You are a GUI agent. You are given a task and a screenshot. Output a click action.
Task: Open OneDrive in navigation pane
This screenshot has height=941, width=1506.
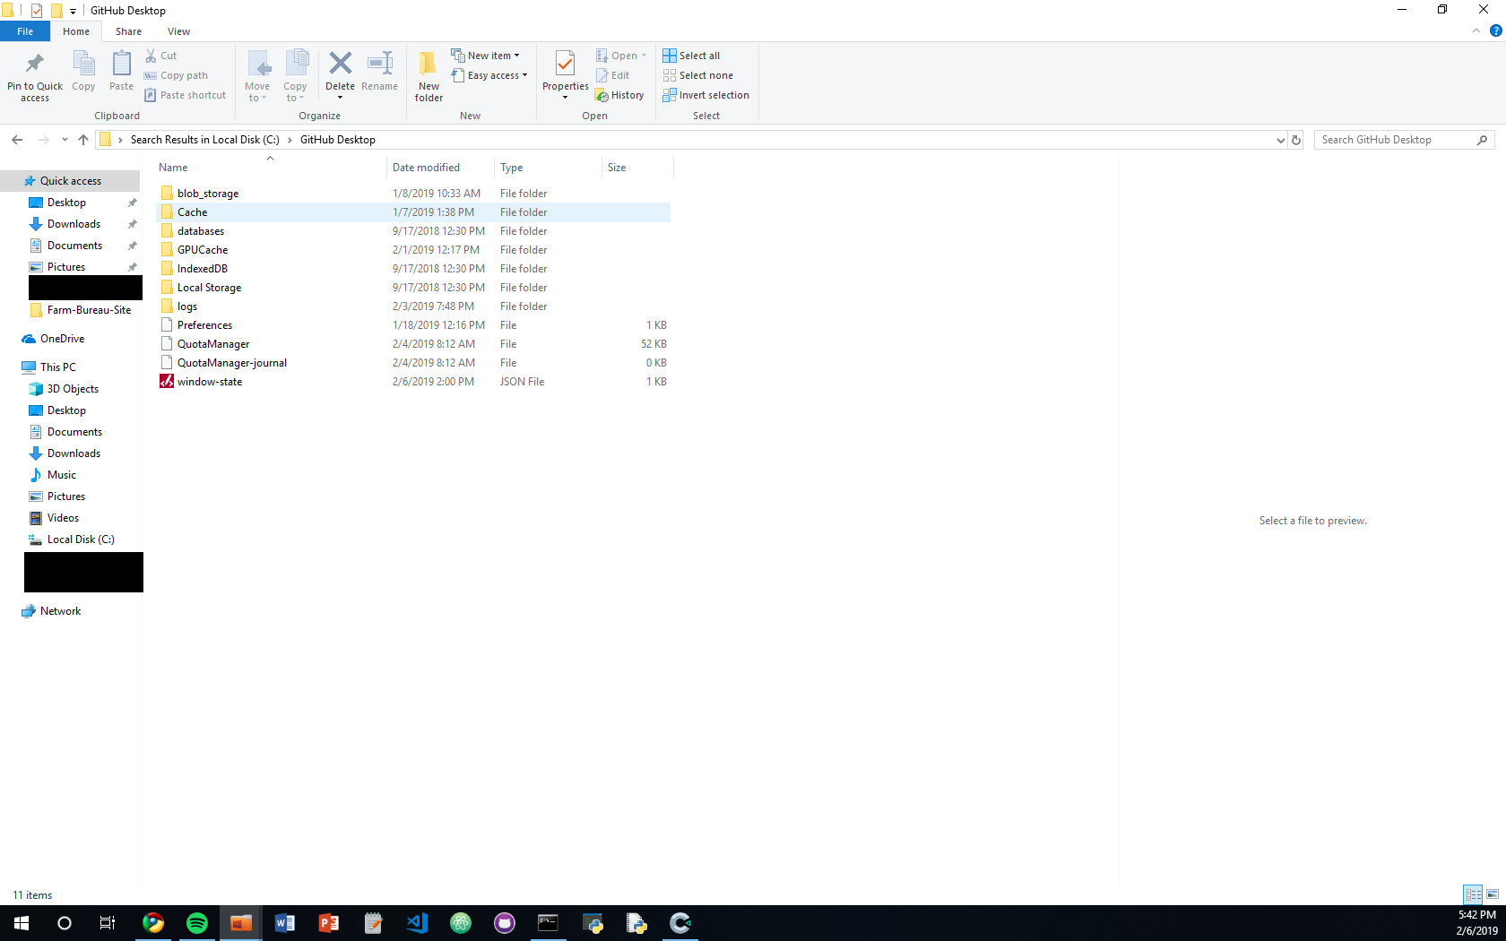[x=62, y=339]
